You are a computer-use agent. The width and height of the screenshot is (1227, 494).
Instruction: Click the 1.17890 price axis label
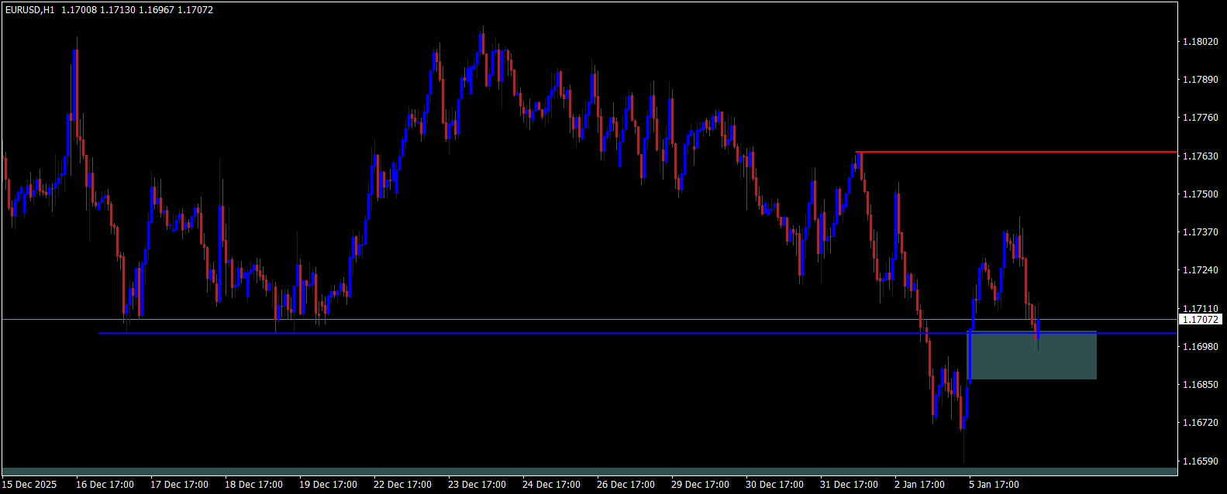(1200, 80)
